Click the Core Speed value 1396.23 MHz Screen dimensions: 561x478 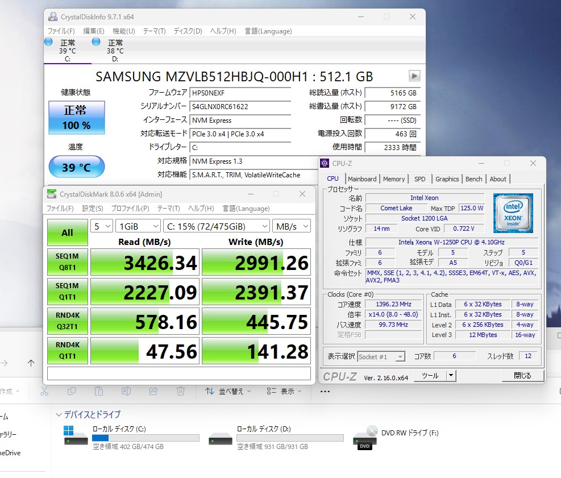coord(393,305)
